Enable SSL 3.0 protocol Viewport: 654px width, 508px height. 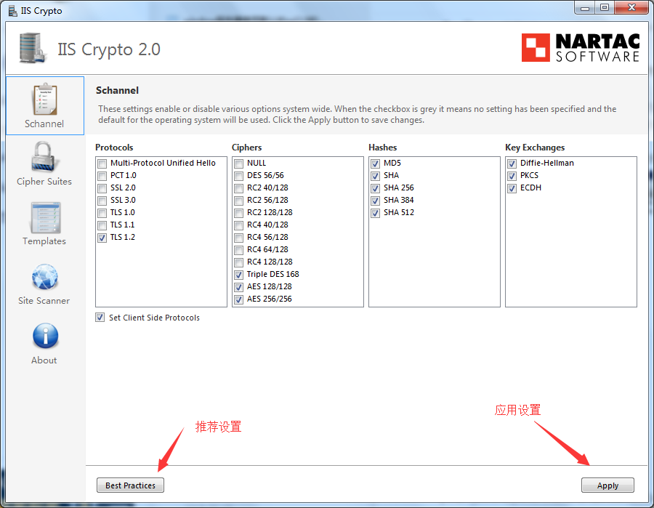[x=102, y=201]
